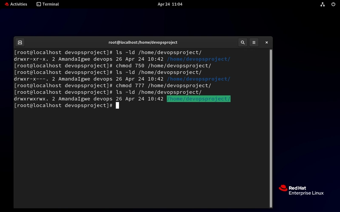Click the terminal vertical scrollbar
The height and width of the screenshot is (212, 340).
pyautogui.click(x=271, y=128)
